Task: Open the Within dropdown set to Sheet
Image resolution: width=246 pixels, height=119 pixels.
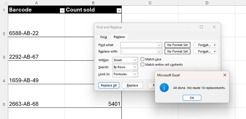Action: click(125, 60)
